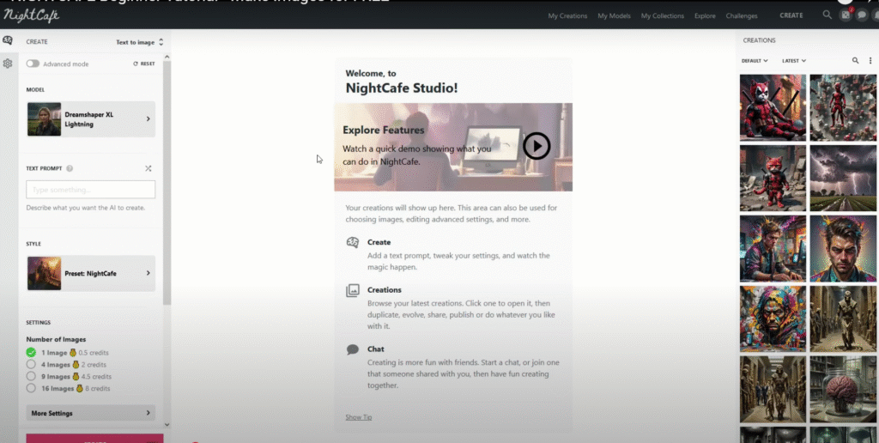Click into the text prompt input field
The height and width of the screenshot is (443, 879).
point(91,190)
